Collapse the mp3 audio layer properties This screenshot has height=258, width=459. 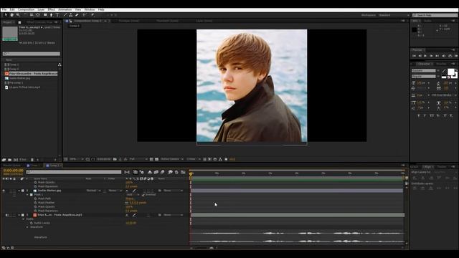[x=19, y=215]
